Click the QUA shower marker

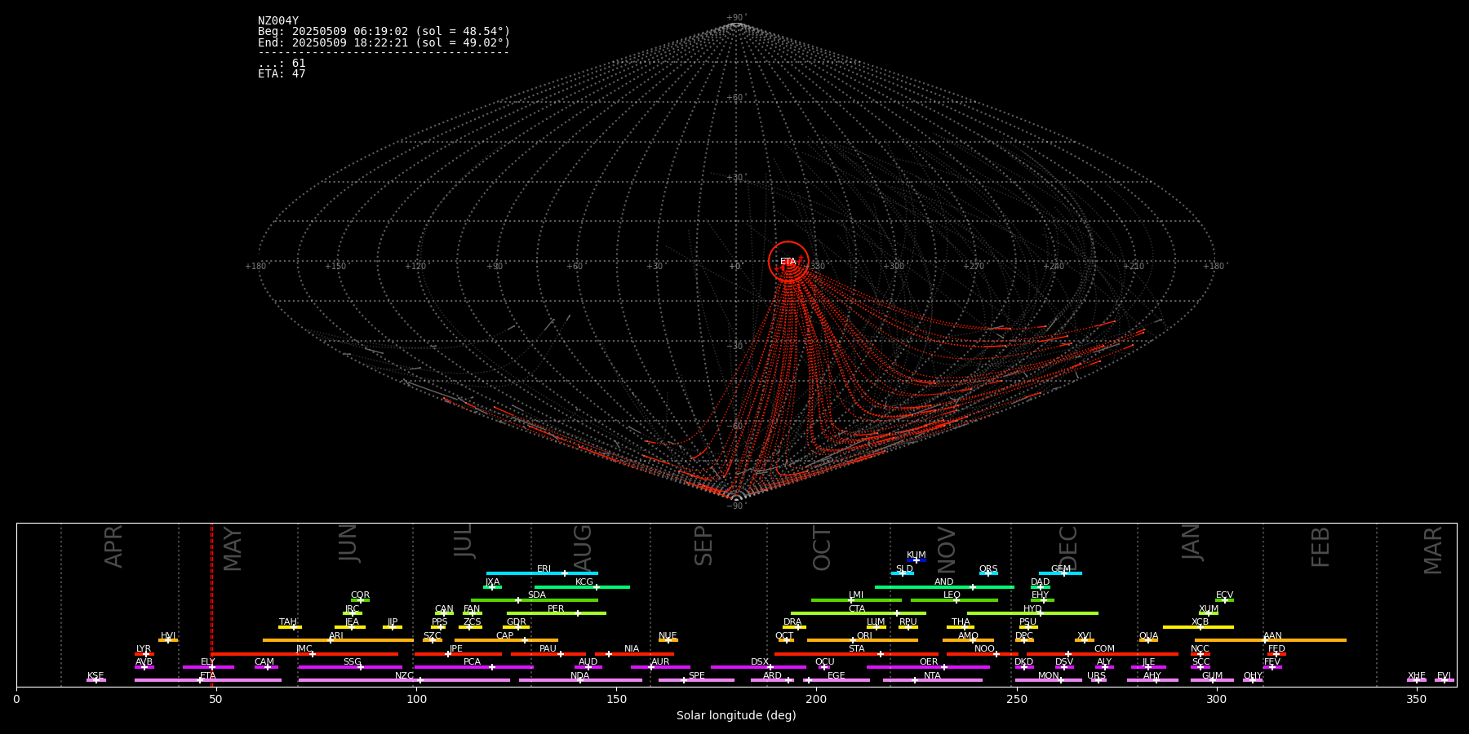pyautogui.click(x=1148, y=640)
